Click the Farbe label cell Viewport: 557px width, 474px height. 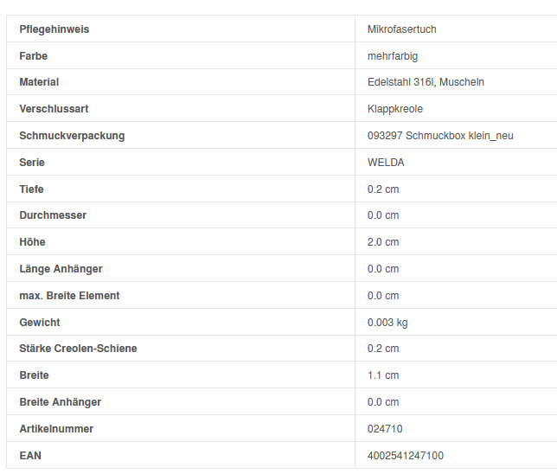coord(34,56)
